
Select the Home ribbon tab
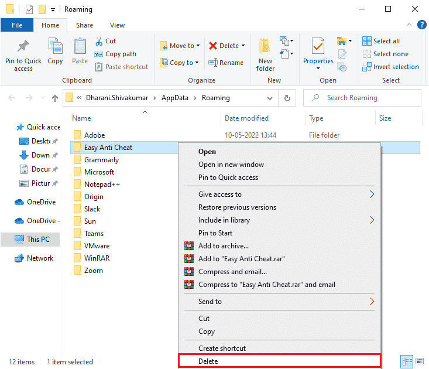pos(50,25)
